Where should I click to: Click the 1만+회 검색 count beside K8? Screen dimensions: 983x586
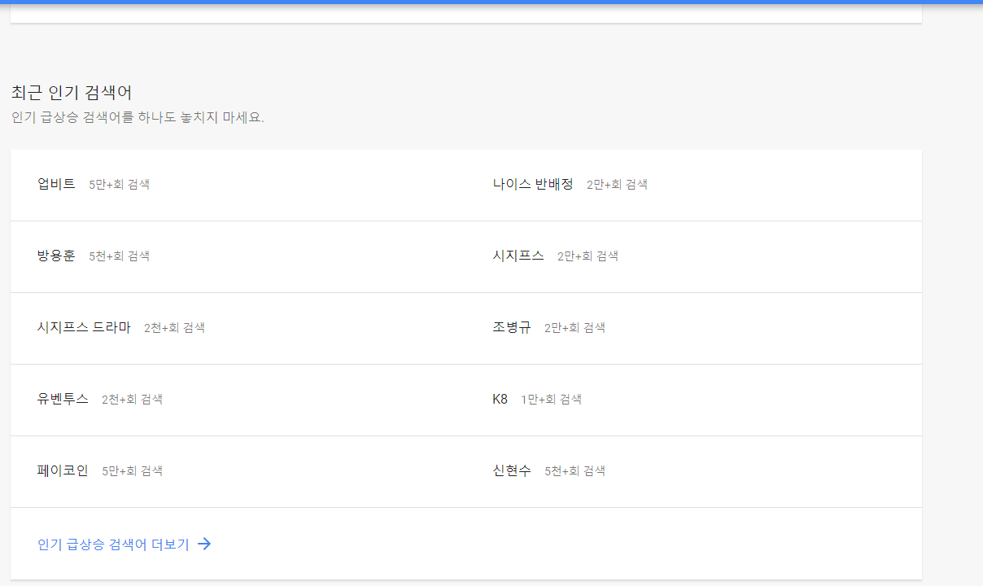pos(552,400)
